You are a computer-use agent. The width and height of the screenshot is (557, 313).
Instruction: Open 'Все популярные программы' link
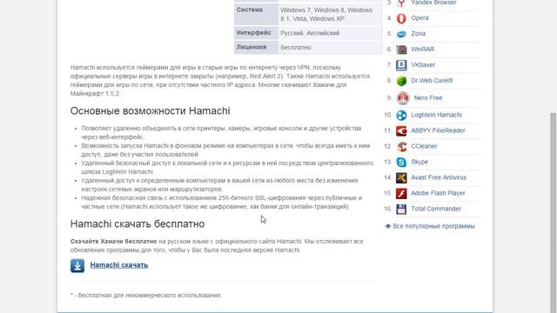click(433, 226)
